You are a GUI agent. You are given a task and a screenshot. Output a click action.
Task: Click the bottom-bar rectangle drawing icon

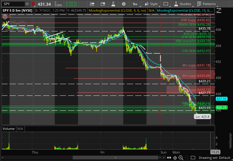point(193,158)
